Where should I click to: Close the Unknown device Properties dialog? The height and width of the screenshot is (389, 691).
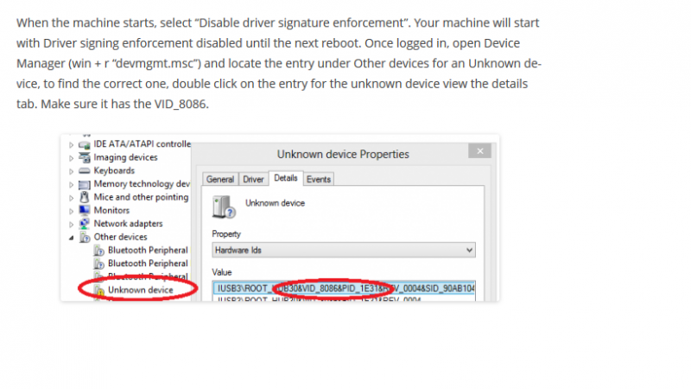click(480, 151)
